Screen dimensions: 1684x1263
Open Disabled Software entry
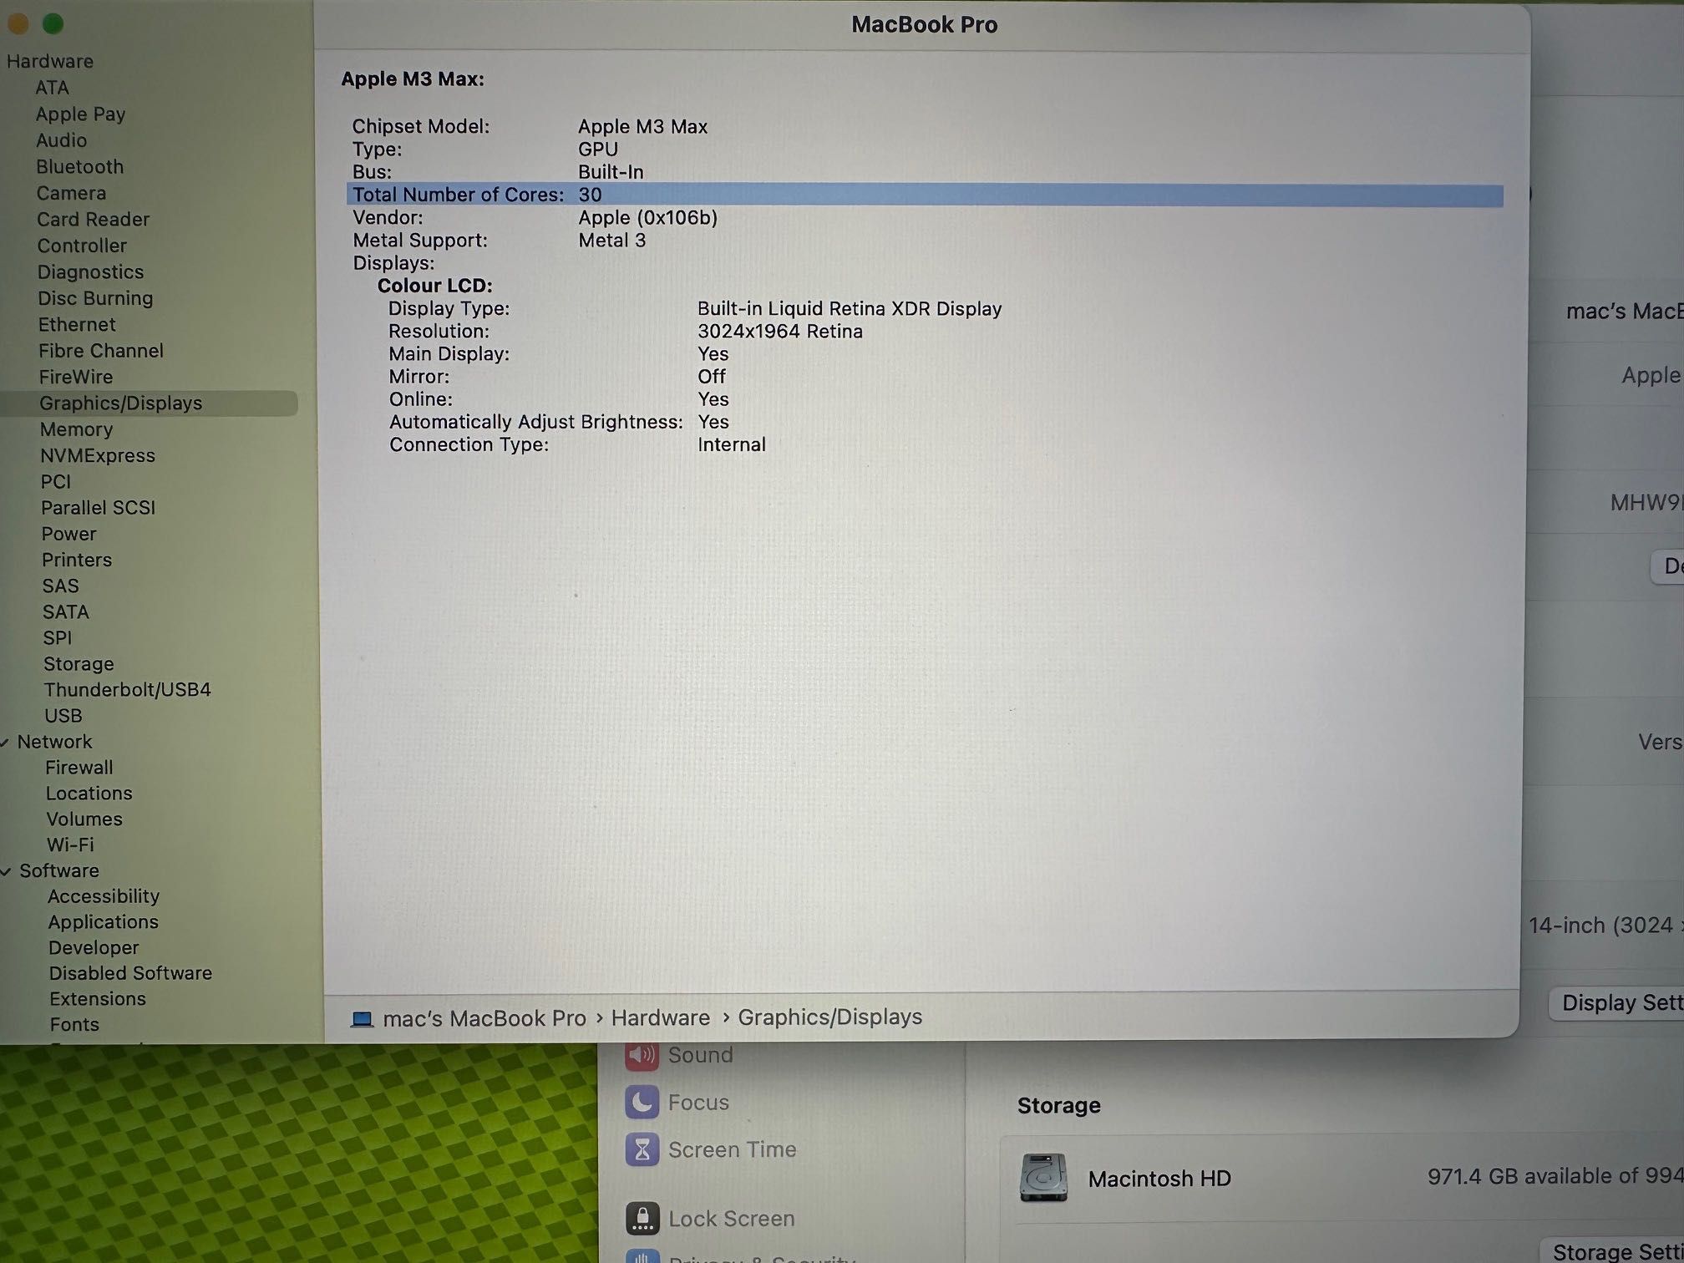130,973
